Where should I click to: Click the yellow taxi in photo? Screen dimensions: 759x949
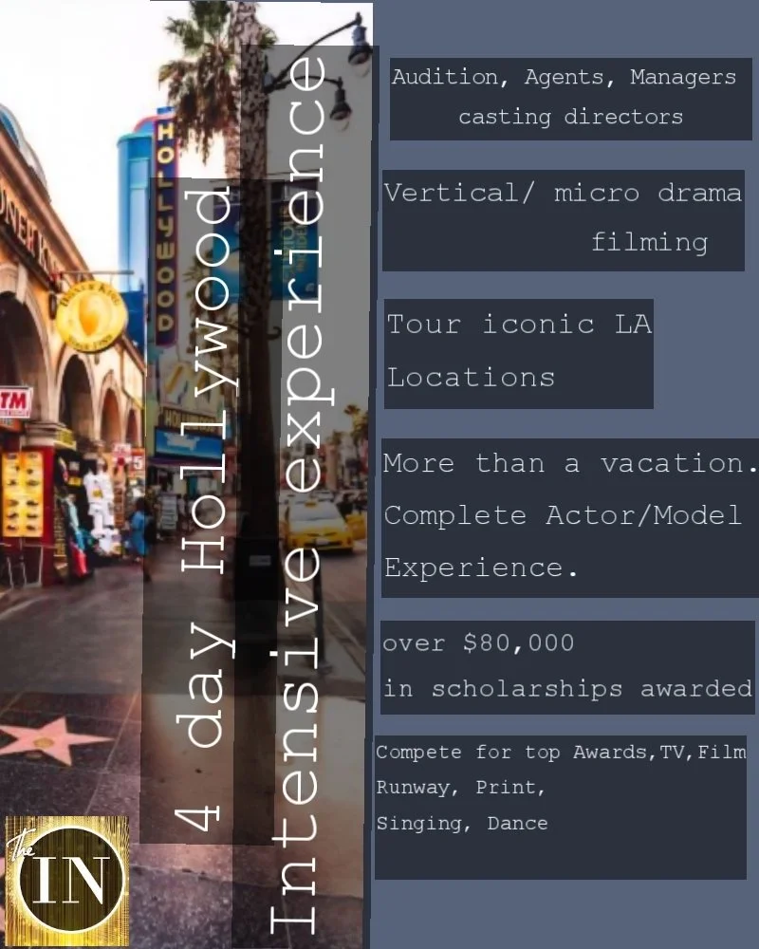coord(318,525)
